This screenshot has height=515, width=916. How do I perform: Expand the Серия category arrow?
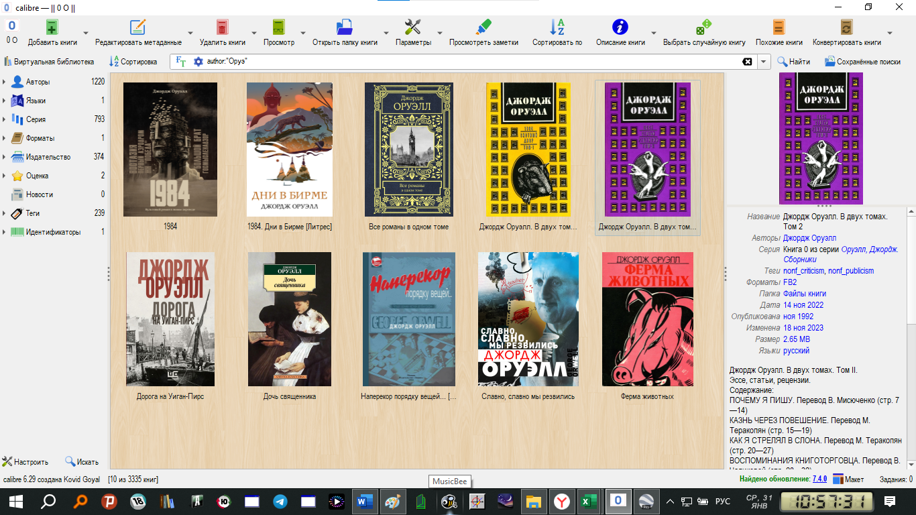(x=4, y=119)
